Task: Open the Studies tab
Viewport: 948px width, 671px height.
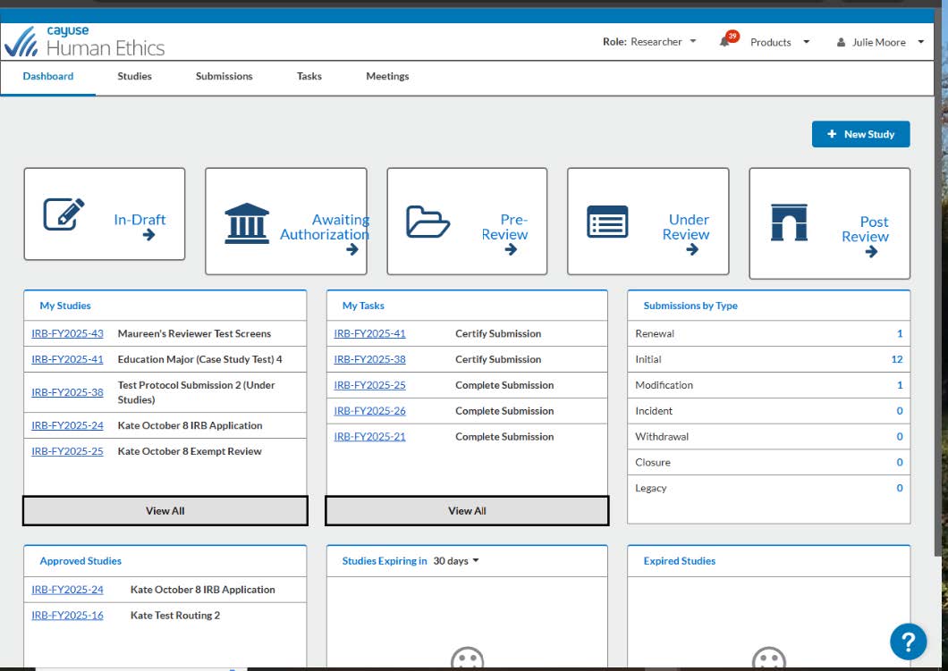Action: [x=135, y=76]
